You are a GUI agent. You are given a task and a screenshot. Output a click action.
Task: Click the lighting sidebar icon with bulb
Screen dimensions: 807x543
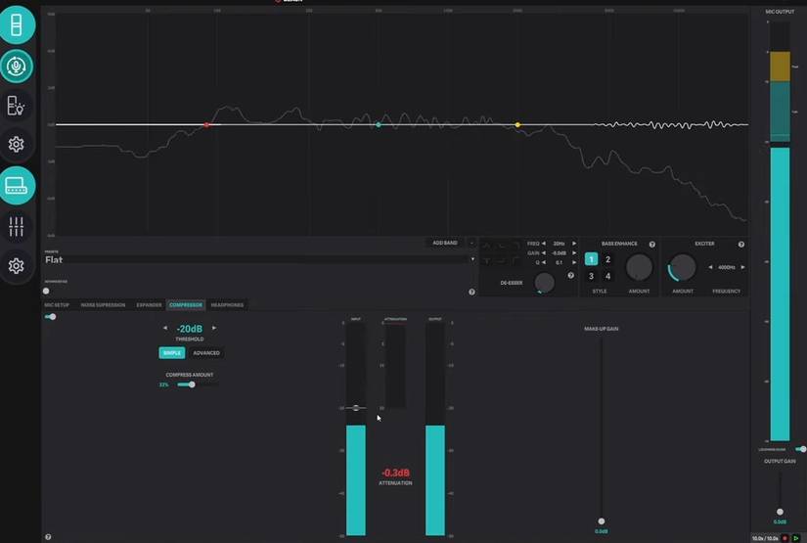(x=17, y=105)
